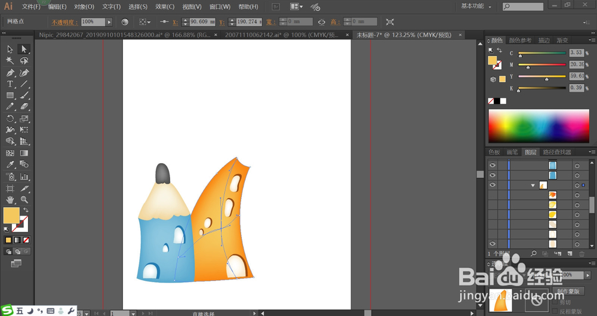Select the Pen tool

pyautogui.click(x=10, y=72)
